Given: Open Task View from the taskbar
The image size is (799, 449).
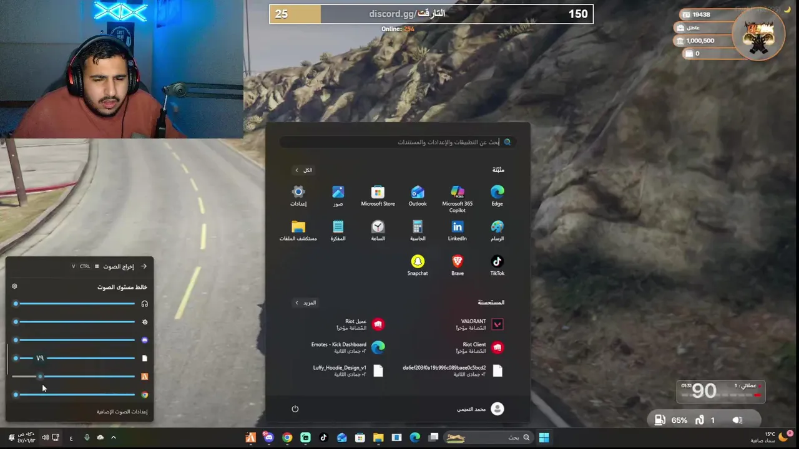Looking at the screenshot, I should [433, 438].
